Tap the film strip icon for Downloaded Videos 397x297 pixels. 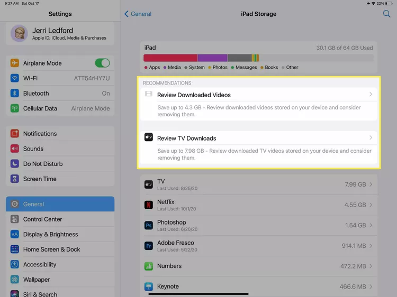coord(149,94)
